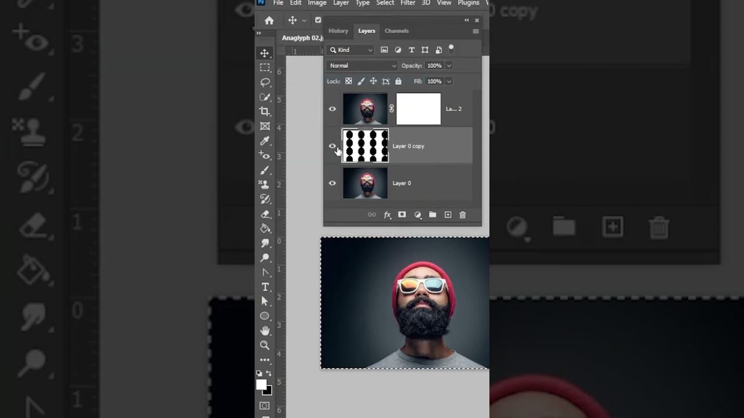744x418 pixels.
Task: Open the Edit Toolbar three-dots menu
Action: [x=264, y=360]
